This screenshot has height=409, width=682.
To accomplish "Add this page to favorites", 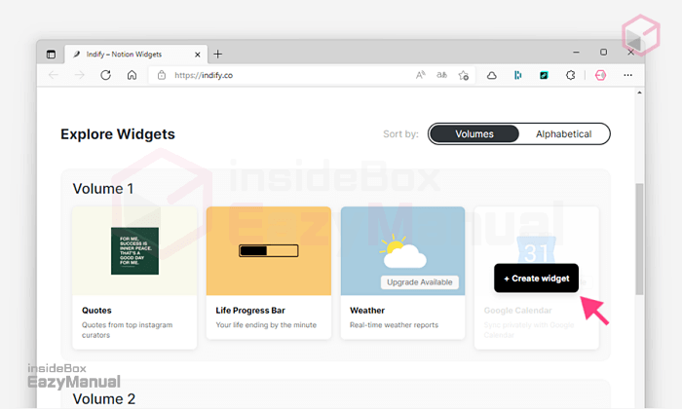I will pyautogui.click(x=463, y=75).
